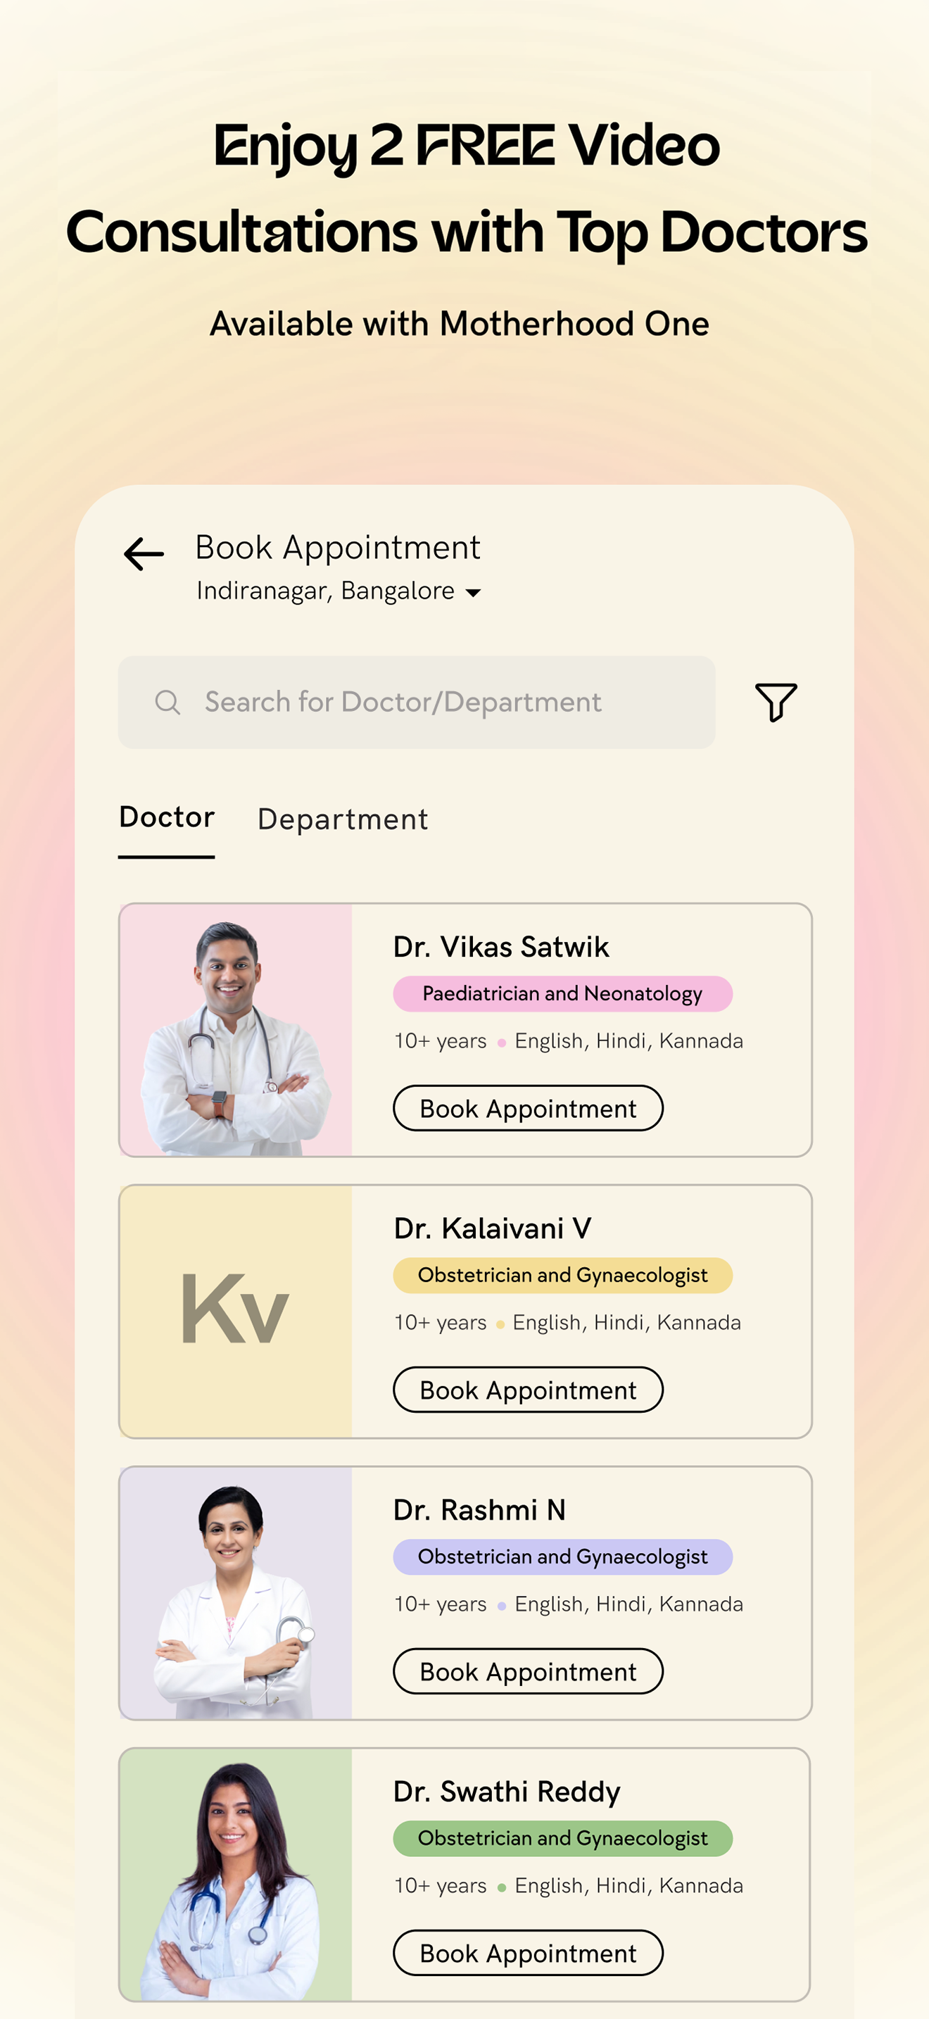Click Dr. Kalaivani's Obstetrician and Gynaecologist tag
Screen dimensions: 929x2019
click(x=562, y=1275)
